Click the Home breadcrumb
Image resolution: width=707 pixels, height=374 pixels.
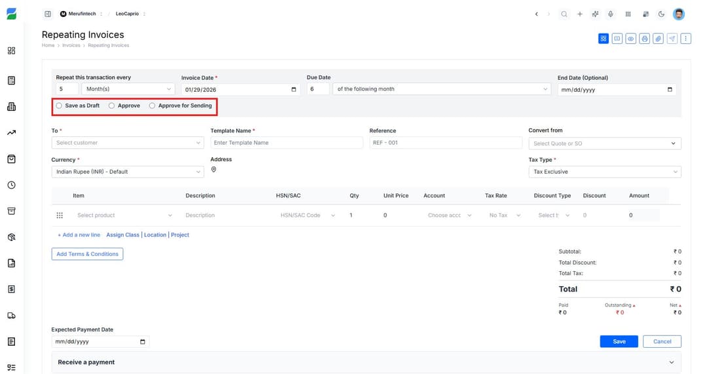click(48, 46)
